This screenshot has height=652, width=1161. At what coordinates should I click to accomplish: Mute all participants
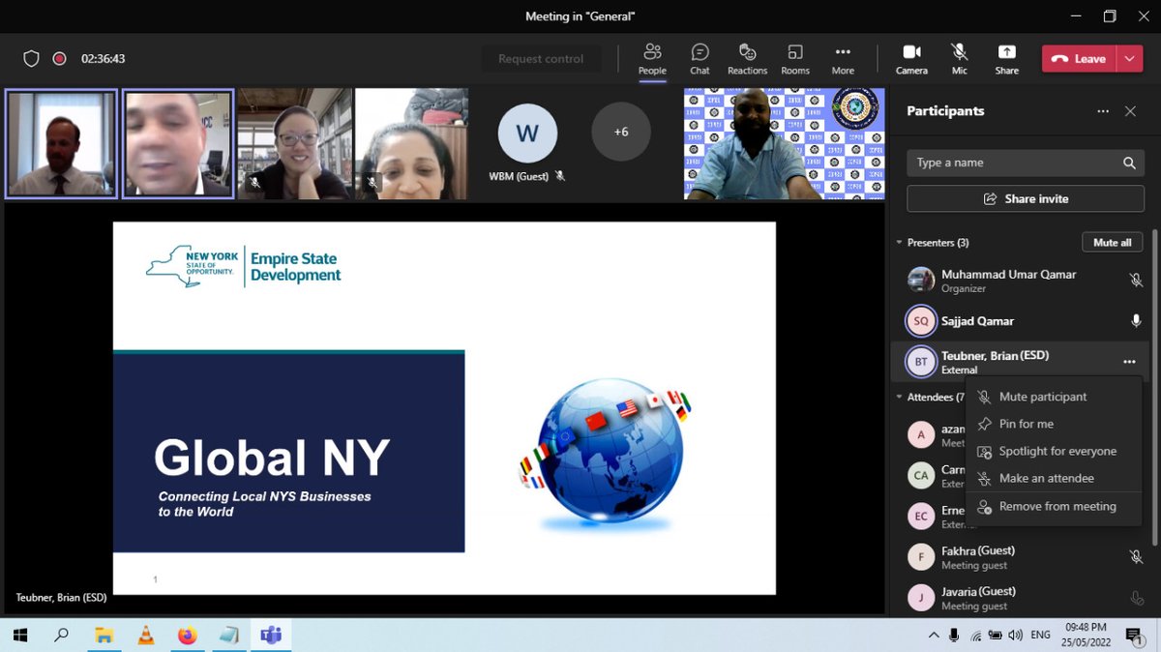pos(1112,242)
